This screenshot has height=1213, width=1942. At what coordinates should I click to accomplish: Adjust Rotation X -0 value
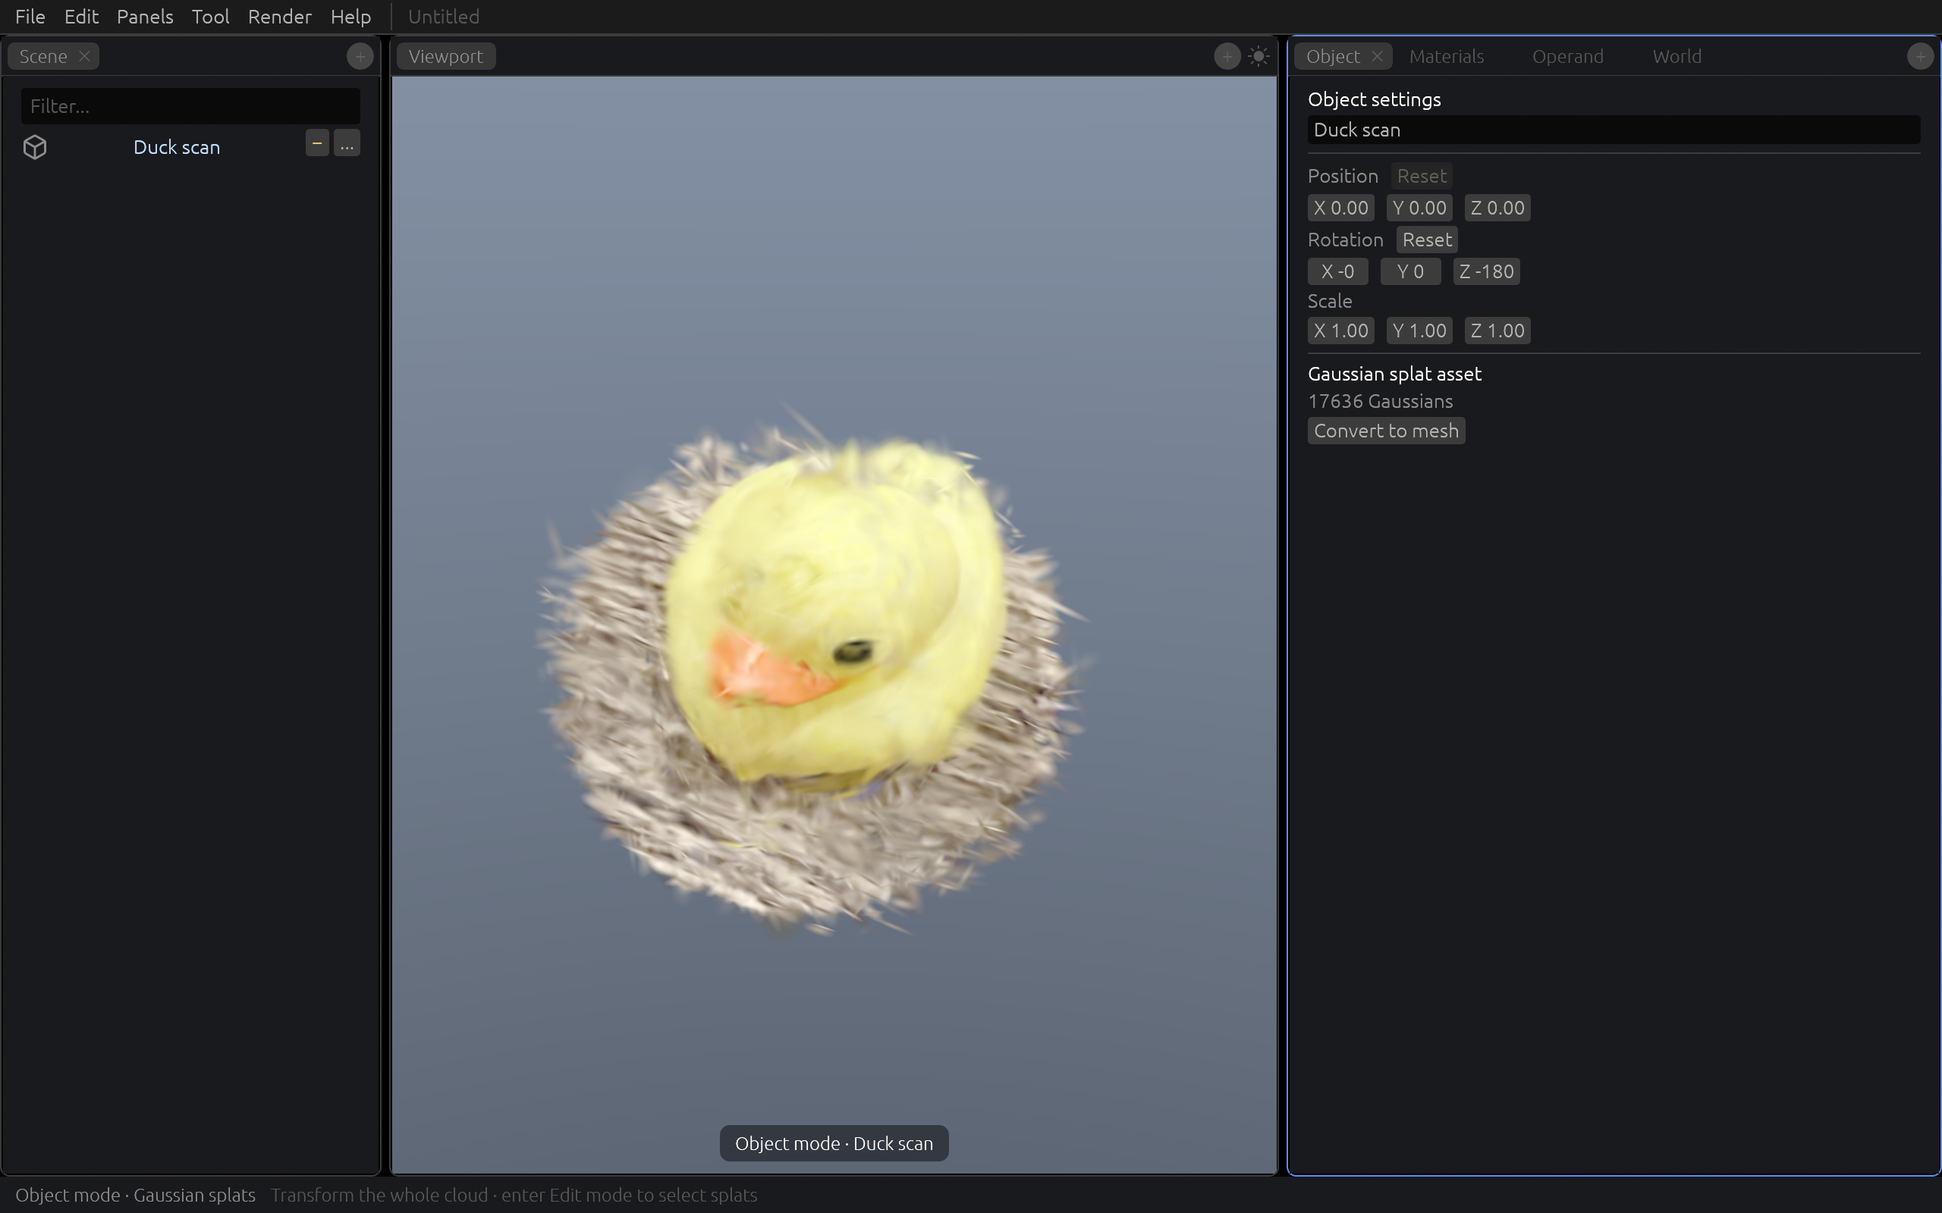[1337, 271]
